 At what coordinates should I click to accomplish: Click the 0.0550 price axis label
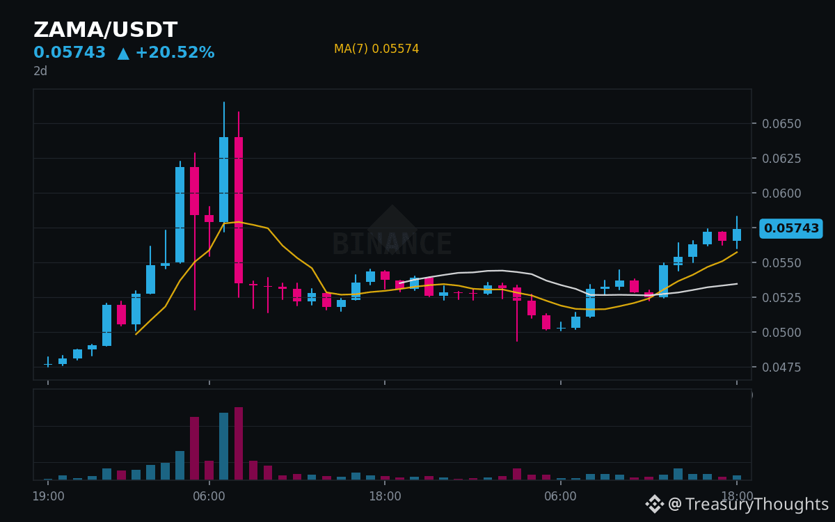pyautogui.click(x=781, y=263)
